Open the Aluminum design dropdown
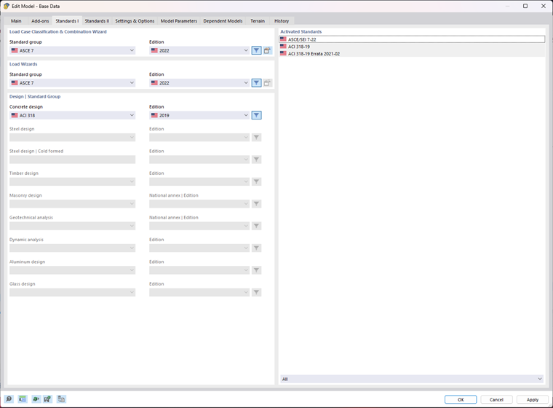This screenshot has height=408, width=553. point(72,270)
